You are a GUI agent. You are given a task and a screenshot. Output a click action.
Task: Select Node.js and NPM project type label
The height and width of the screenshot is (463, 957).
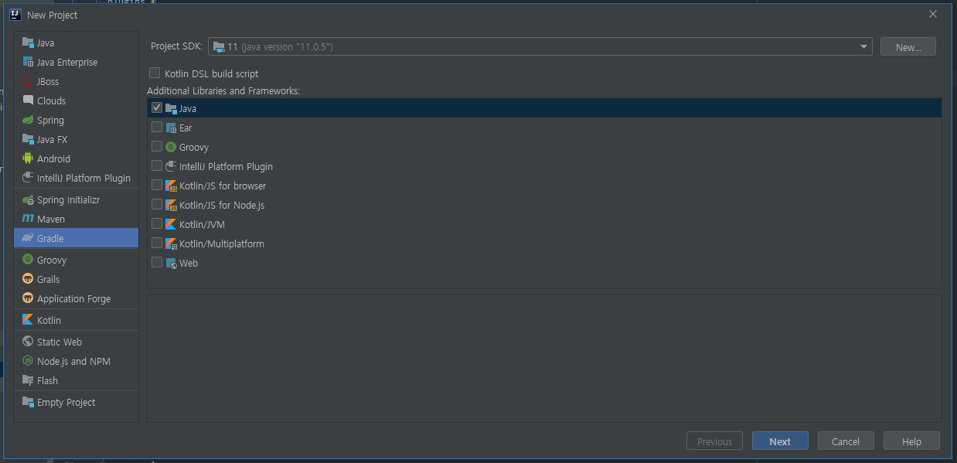(73, 361)
